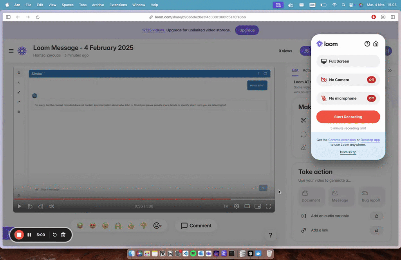Switch to theater mode icon

(x=247, y=206)
